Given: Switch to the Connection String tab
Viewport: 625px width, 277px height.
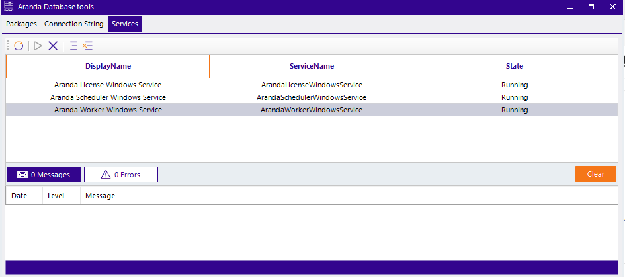Looking at the screenshot, I should [73, 24].
